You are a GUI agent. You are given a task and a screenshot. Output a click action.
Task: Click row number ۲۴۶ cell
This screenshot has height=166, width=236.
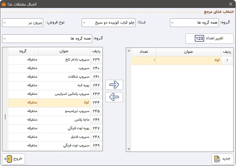[96, 120]
